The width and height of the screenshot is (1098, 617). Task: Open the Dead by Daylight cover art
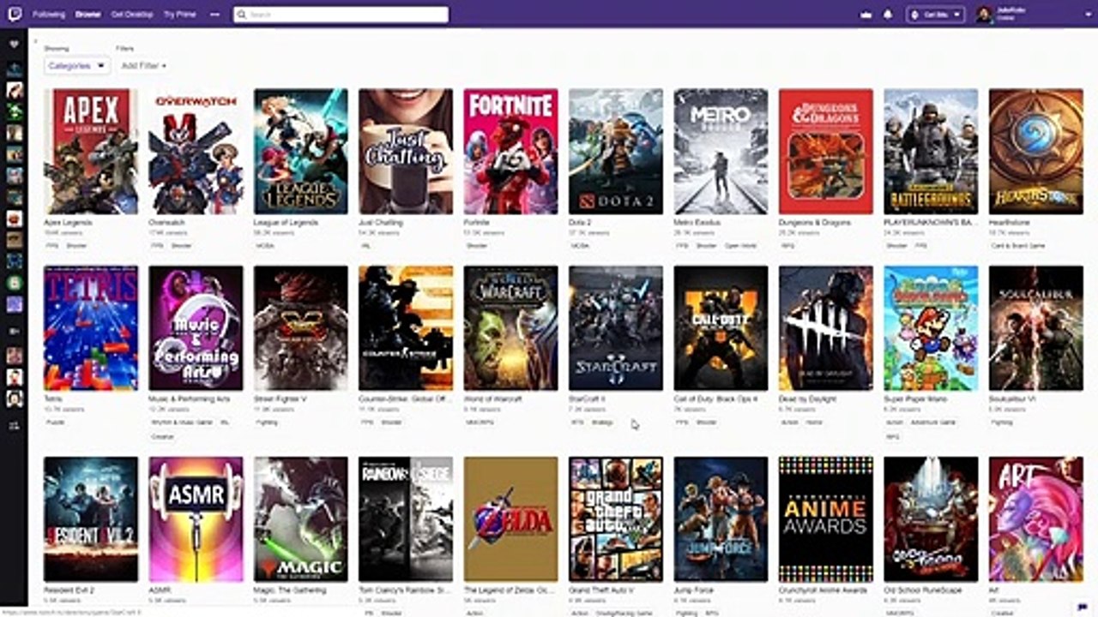(826, 328)
